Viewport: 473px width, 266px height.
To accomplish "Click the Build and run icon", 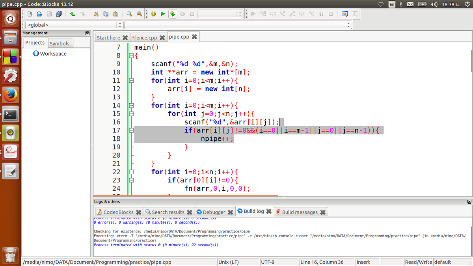I will pyautogui.click(x=173, y=14).
